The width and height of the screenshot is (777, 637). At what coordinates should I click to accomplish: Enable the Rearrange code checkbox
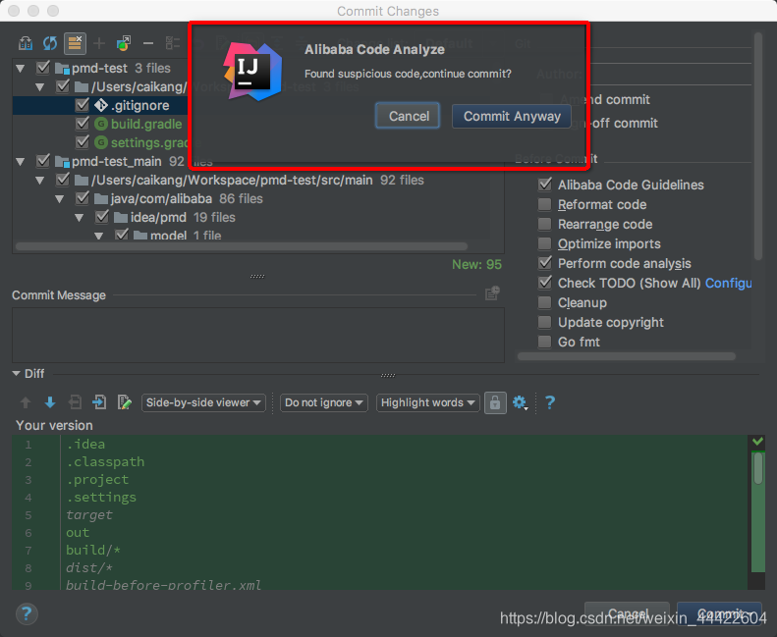click(545, 224)
